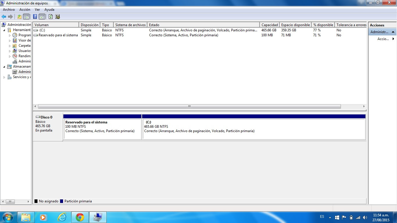Open the Ayuda menu
The height and width of the screenshot is (223, 397).
pyautogui.click(x=49, y=10)
